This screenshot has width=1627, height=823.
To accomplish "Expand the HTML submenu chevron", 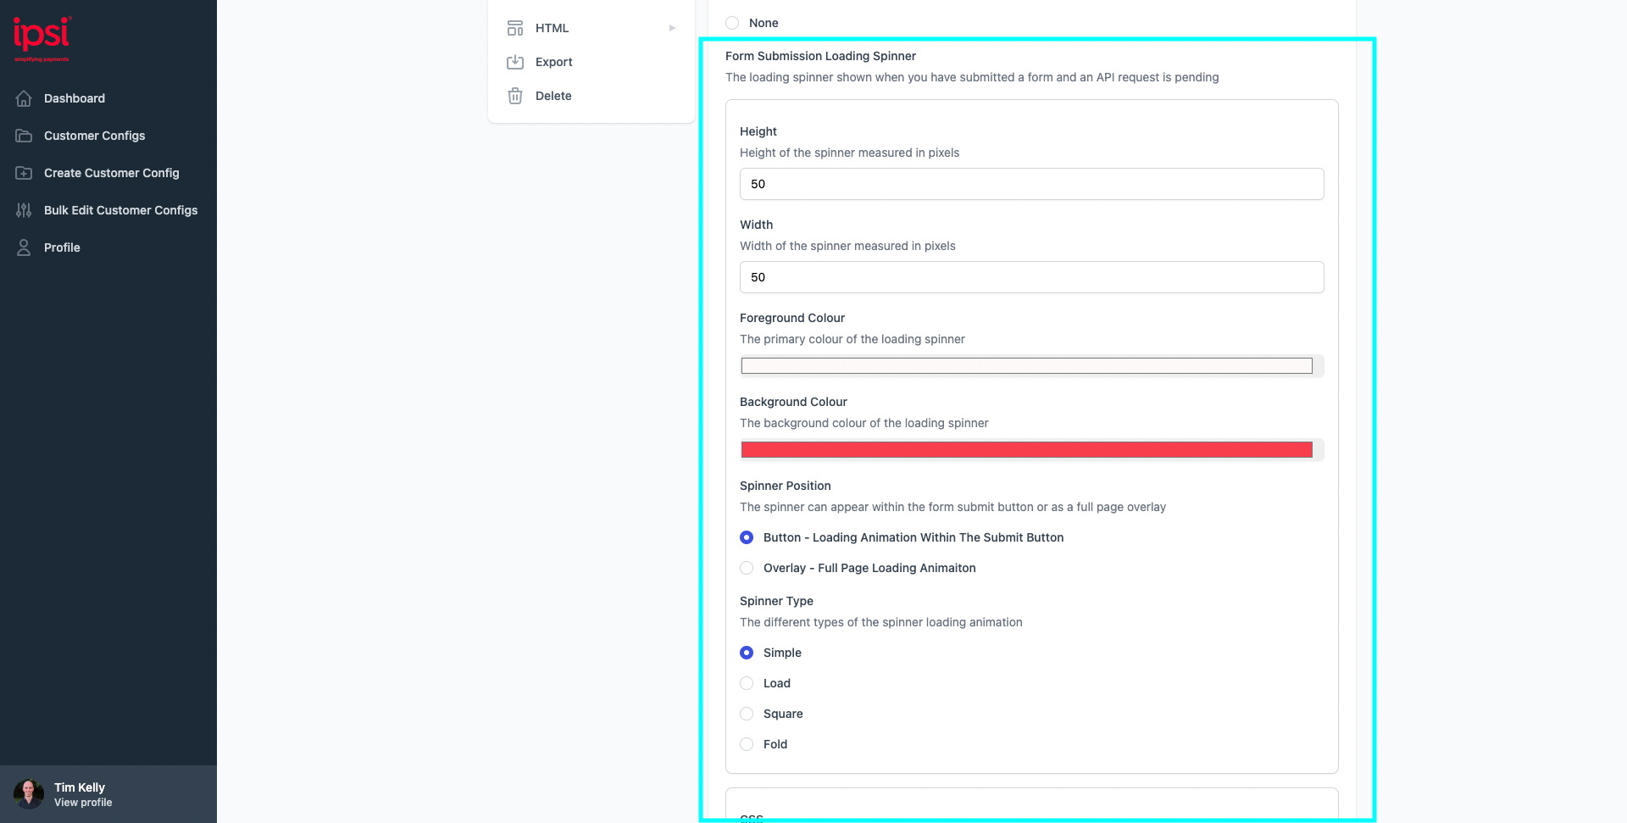I will coord(672,27).
